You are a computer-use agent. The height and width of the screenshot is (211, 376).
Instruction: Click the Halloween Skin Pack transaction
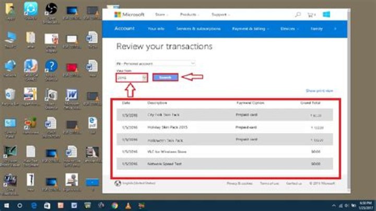(225, 139)
